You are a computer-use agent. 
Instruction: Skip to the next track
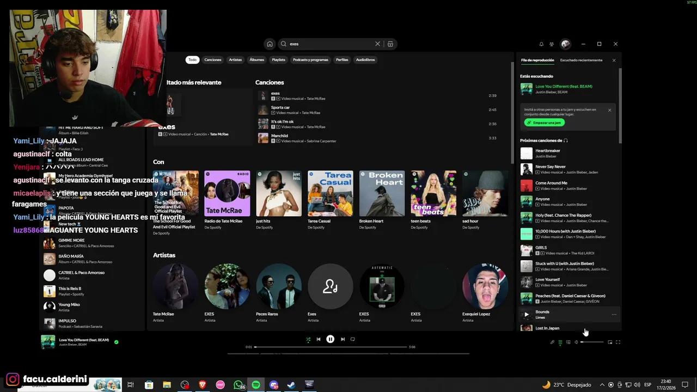point(343,339)
